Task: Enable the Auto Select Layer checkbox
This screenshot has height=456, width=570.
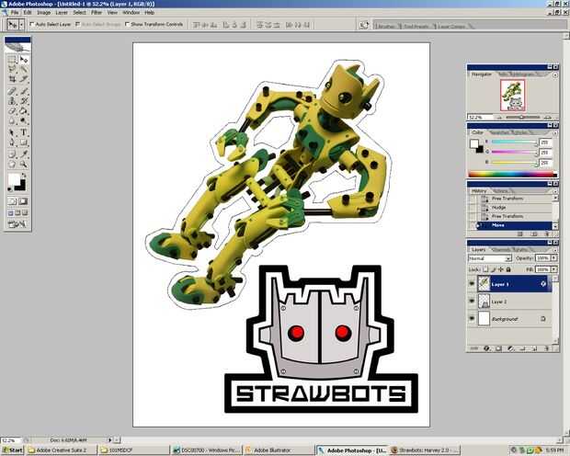Action: coord(32,25)
